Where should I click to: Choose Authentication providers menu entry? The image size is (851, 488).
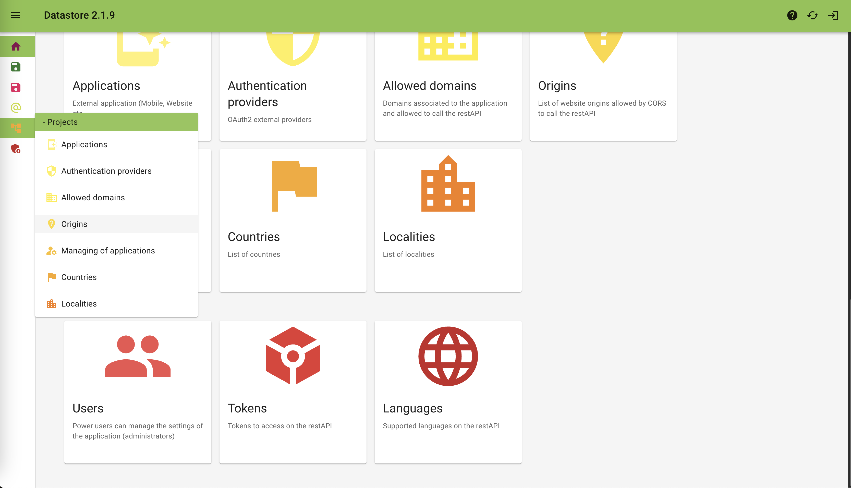pos(106,171)
